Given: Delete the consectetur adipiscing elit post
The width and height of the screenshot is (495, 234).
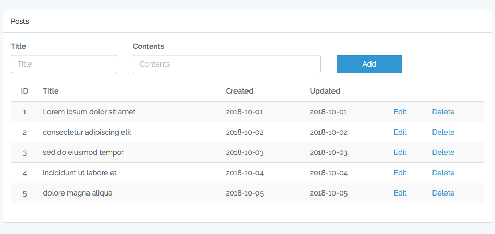Looking at the screenshot, I should [443, 132].
